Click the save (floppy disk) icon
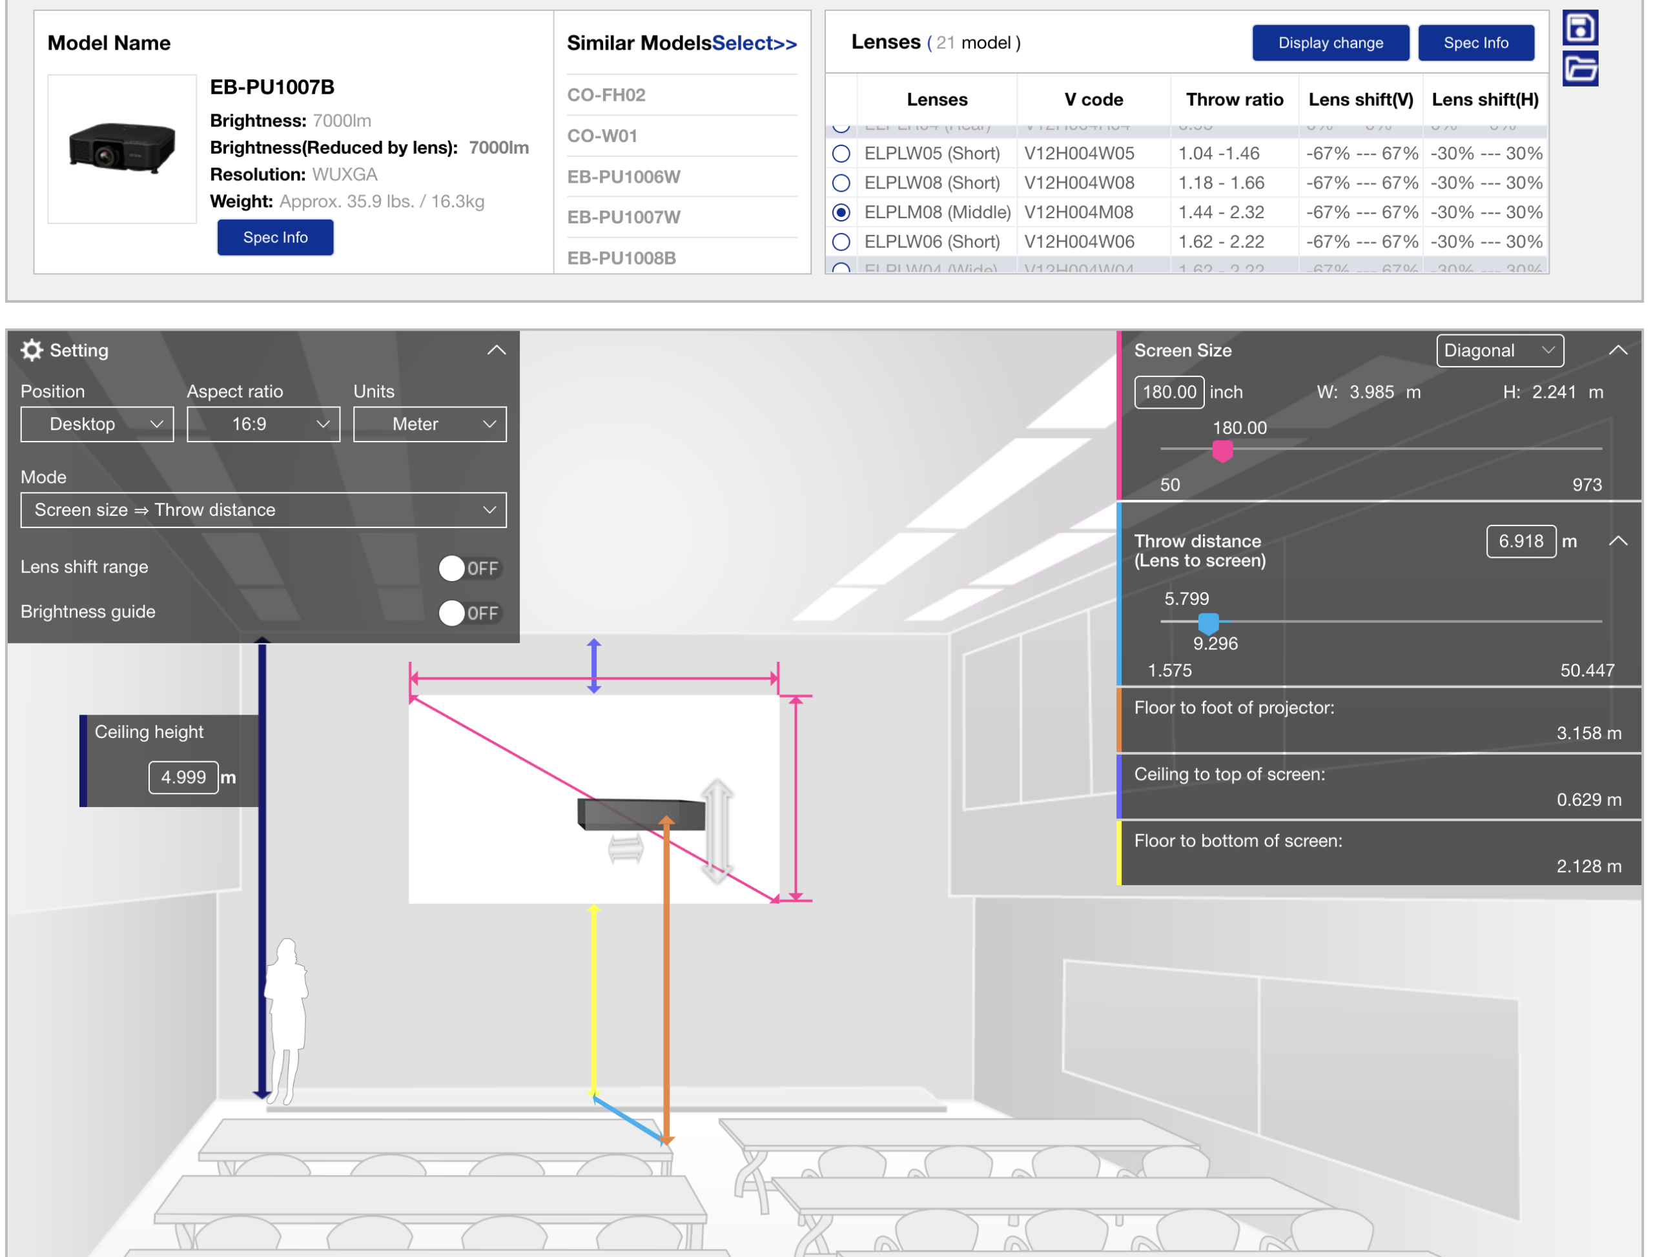This screenshot has height=1257, width=1653. tap(1579, 28)
